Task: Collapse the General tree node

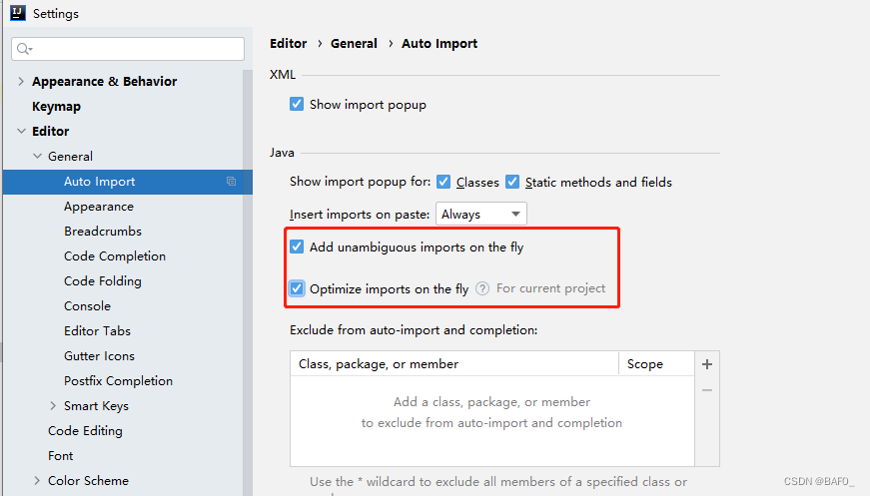Action: (x=37, y=157)
